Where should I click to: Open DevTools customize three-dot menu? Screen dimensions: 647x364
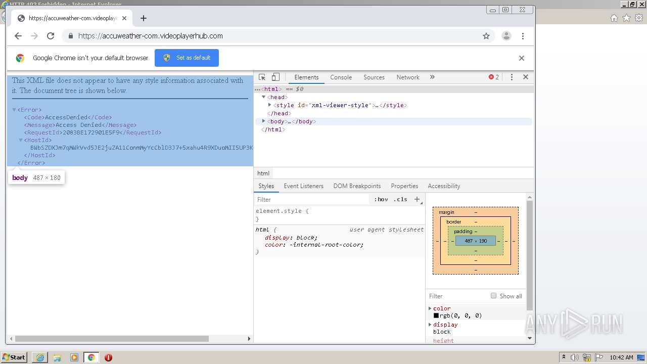tap(512, 77)
